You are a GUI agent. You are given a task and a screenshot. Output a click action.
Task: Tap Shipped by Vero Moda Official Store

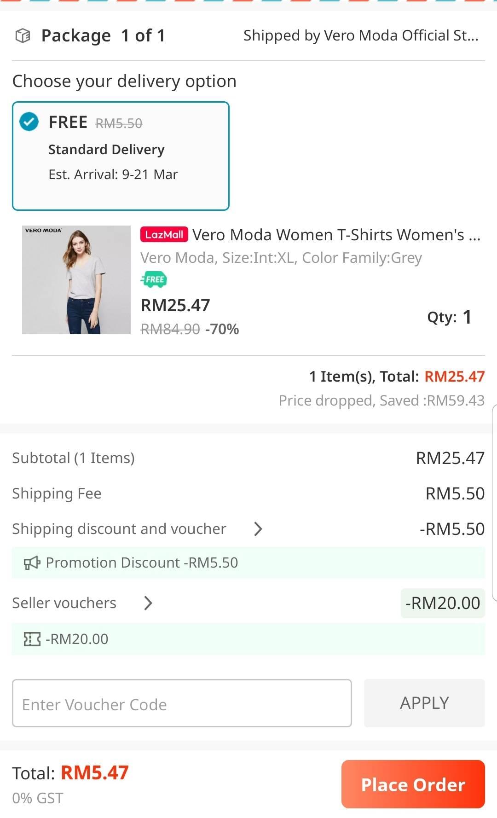(x=361, y=35)
